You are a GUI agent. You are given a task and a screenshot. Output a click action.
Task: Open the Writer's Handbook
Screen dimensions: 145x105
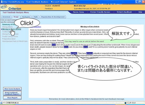pos(124,12)
